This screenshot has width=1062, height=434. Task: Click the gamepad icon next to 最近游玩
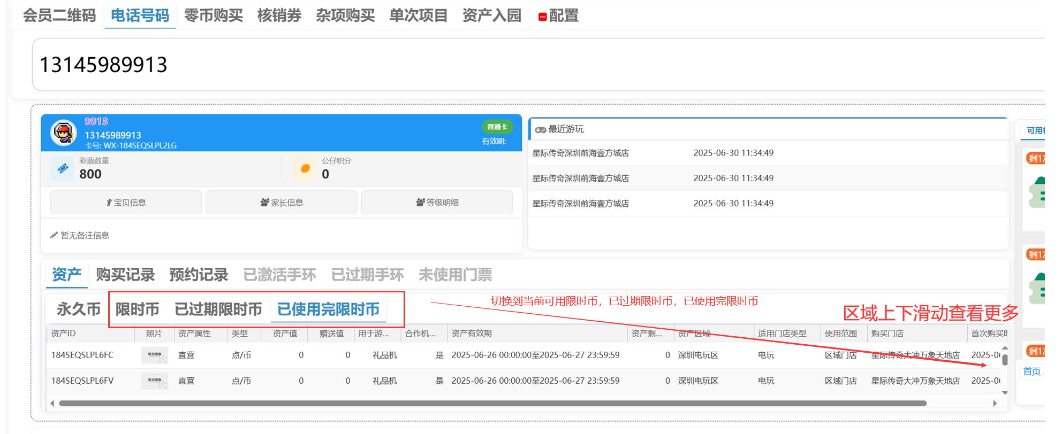[x=540, y=129]
